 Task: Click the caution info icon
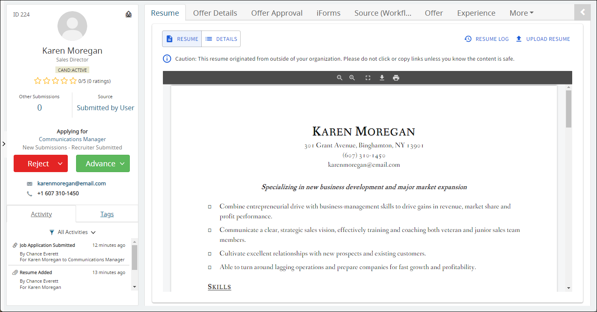167,59
